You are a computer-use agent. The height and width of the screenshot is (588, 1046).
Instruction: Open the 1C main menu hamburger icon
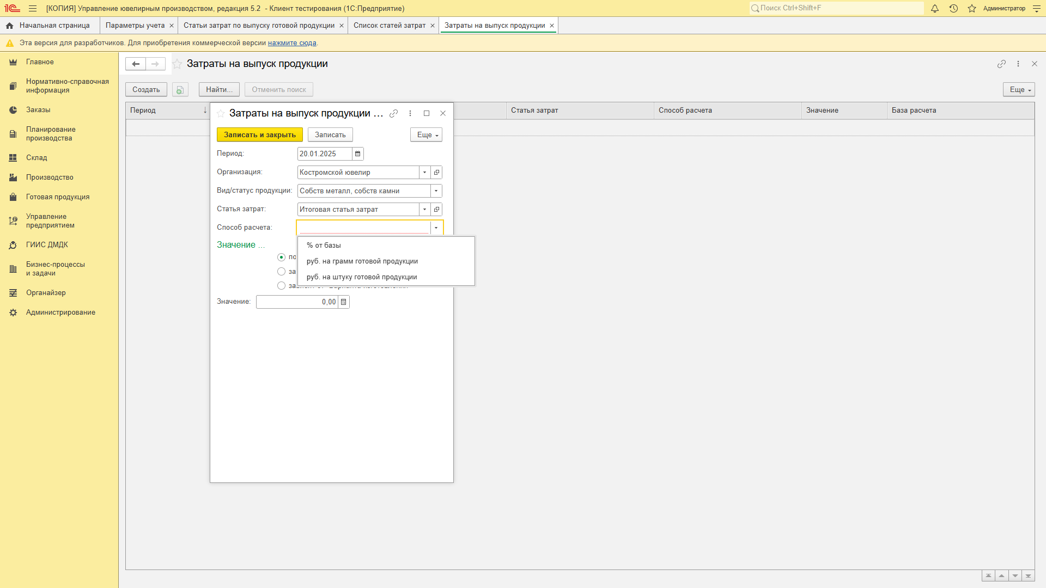(33, 8)
